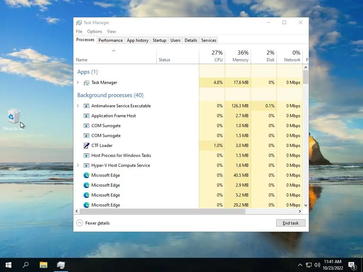Click the 0.1% disk value

[270, 106]
